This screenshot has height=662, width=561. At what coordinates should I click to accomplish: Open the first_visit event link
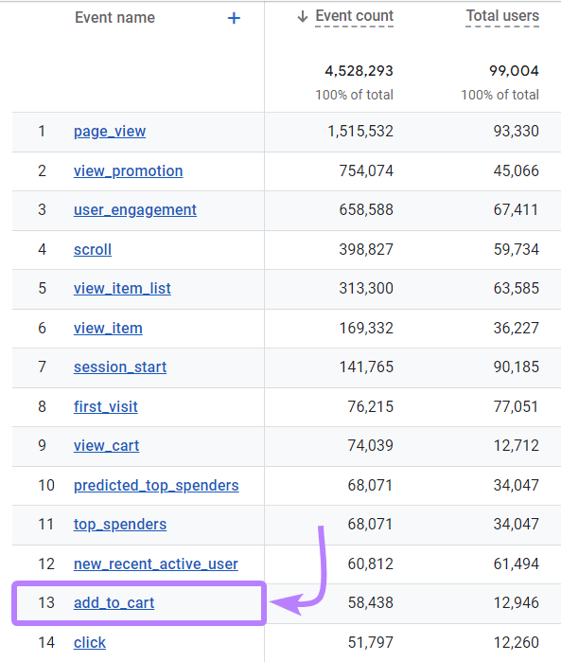tap(106, 406)
